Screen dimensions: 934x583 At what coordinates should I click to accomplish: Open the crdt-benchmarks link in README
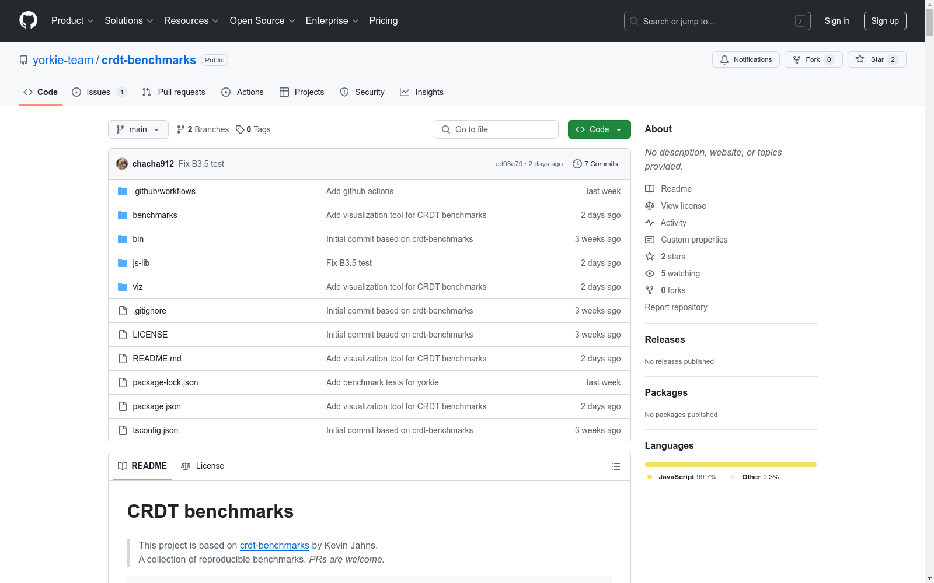(274, 545)
